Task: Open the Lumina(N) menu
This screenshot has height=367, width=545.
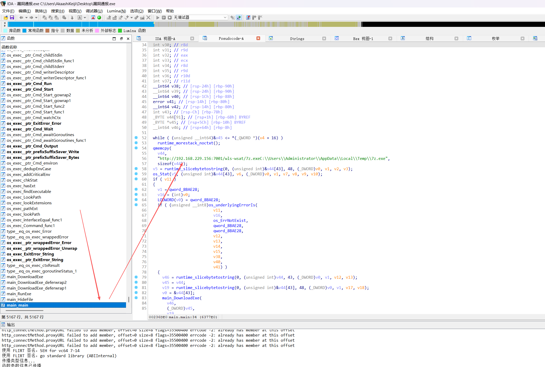Action: 116,11
